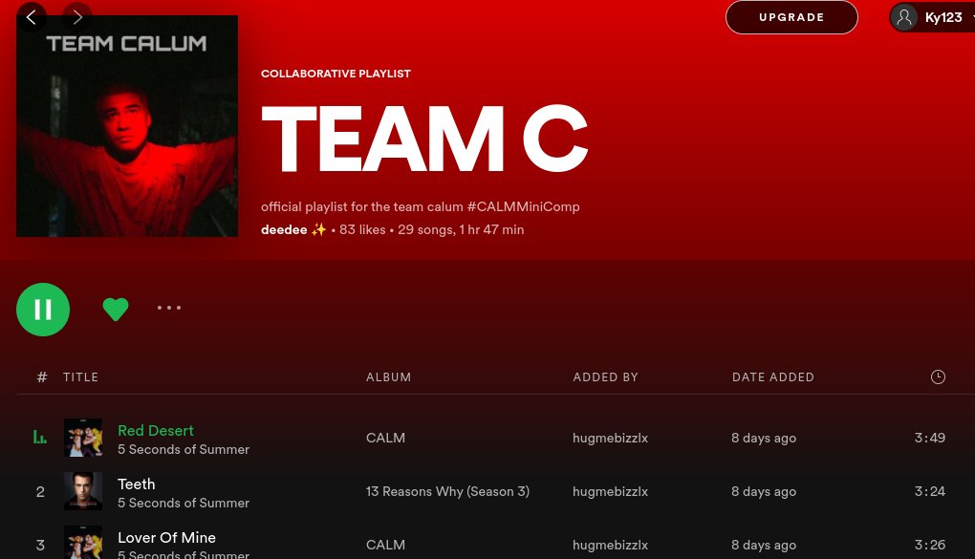Screen dimensions: 975x559
Task: Open the playlist's more options (three dots) menu
Action: click(x=169, y=309)
